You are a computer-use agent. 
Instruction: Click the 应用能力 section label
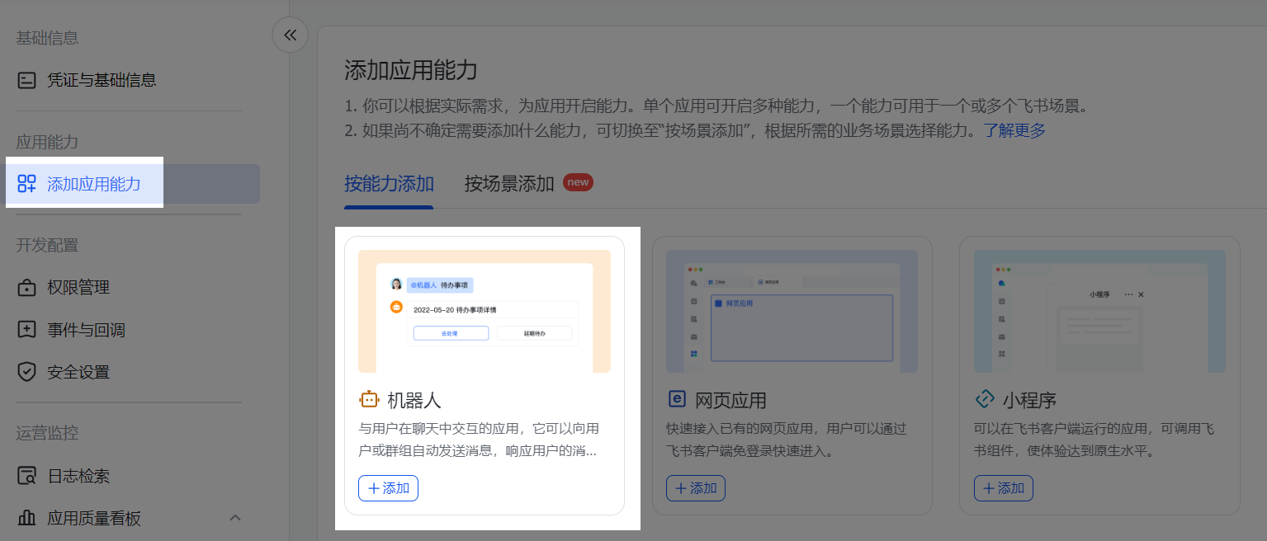pos(48,142)
